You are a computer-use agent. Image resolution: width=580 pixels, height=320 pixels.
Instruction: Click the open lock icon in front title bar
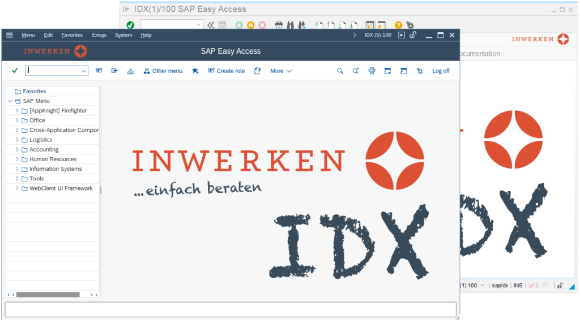point(413,35)
